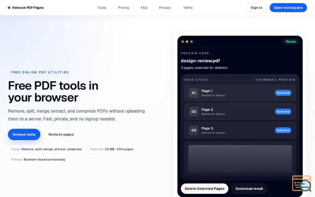Toggle the Selected badge for Page 1
This screenshot has width=315, height=197.
(283, 93)
